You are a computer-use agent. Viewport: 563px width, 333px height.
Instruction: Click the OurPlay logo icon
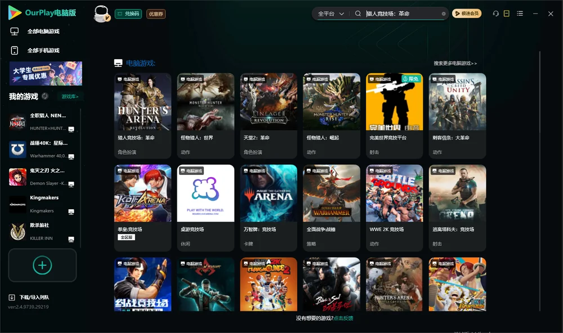tap(15, 13)
